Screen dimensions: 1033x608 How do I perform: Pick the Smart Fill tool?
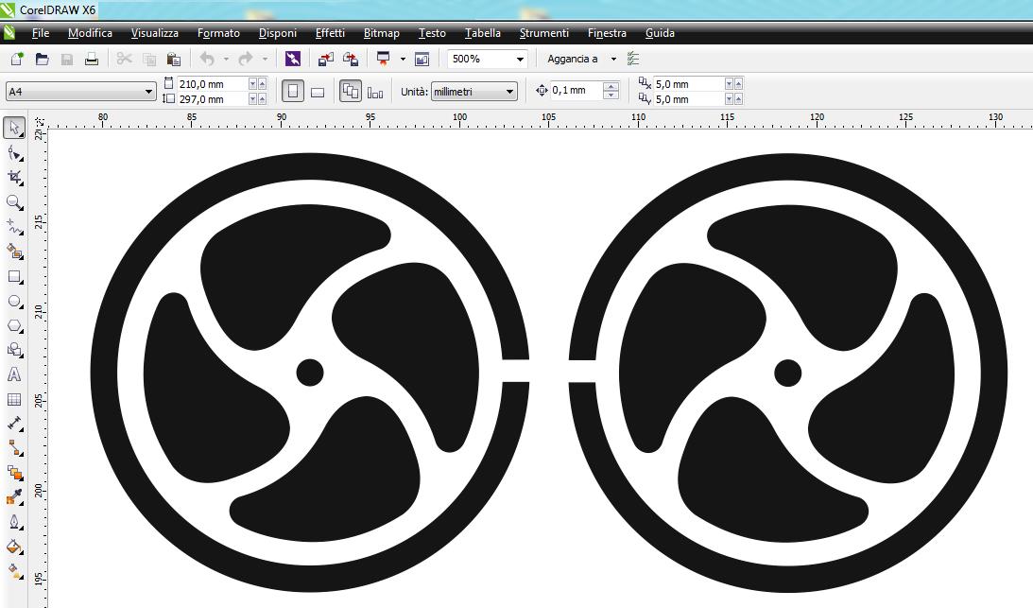[x=14, y=252]
